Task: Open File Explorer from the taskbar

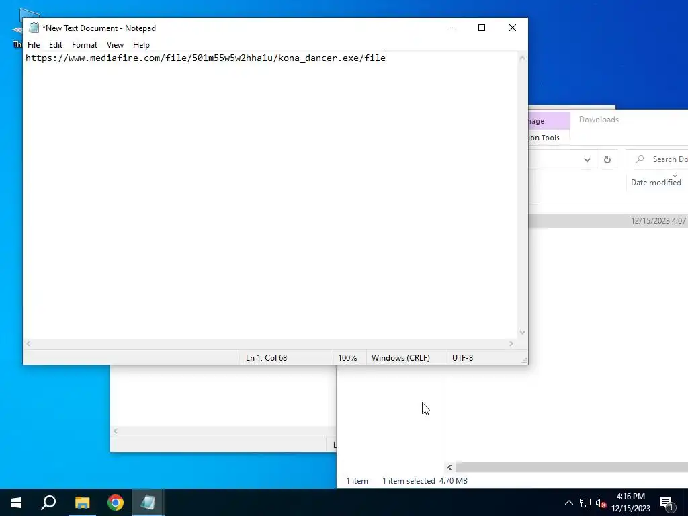Action: pos(82,503)
